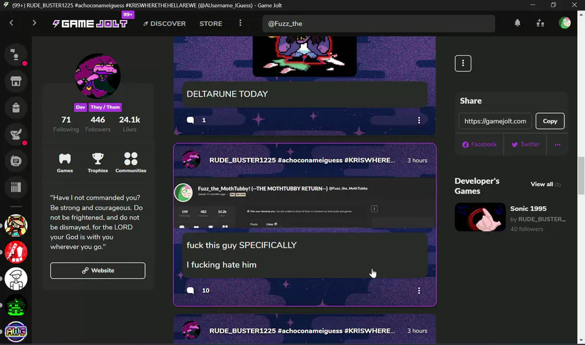The width and height of the screenshot is (585, 345).
Task: Open the 24.1k Likes count
Action: [x=129, y=124]
